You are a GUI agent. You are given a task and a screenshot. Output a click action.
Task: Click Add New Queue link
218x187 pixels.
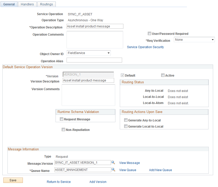(160, 170)
